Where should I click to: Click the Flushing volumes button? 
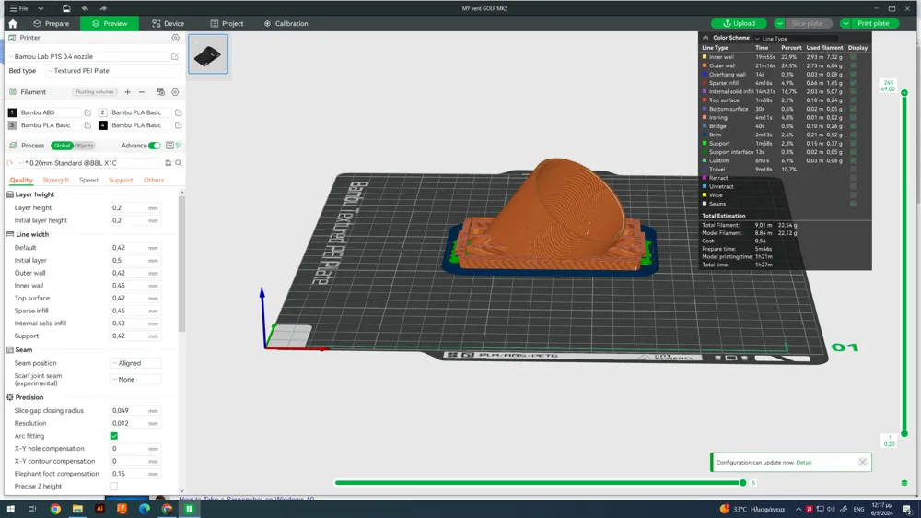click(x=94, y=92)
